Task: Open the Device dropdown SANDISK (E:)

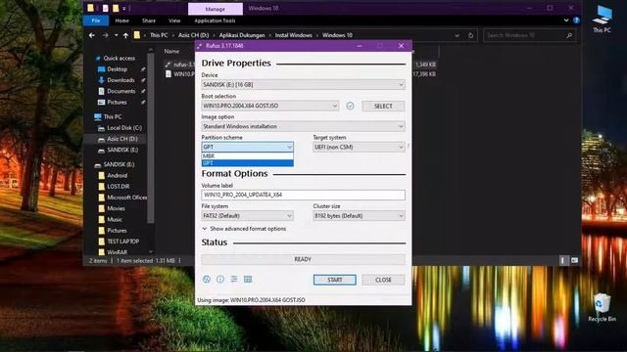Action: (x=303, y=85)
